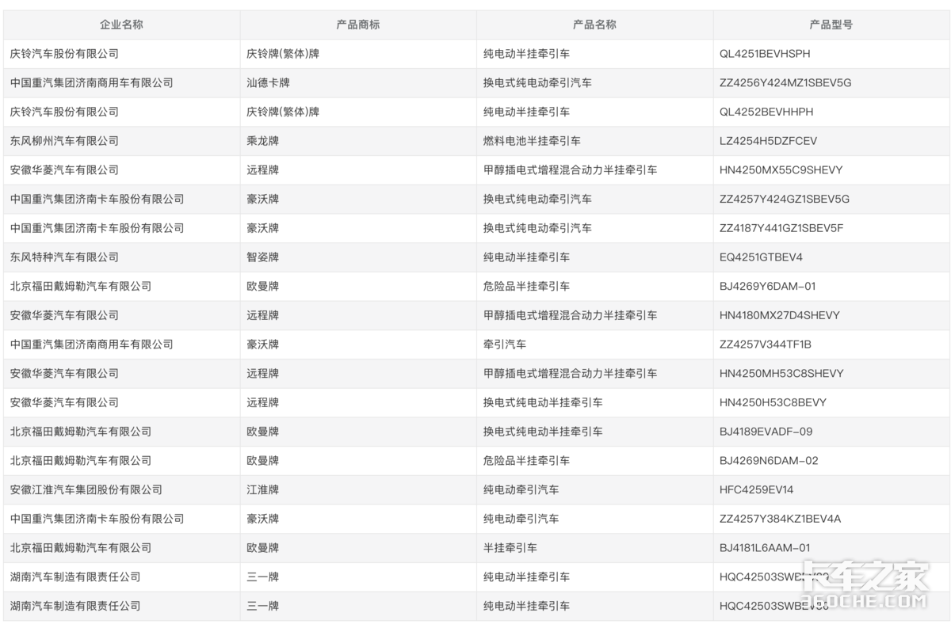Click 东风柳州汽车有限公司 company cell
This screenshot has width=951, height=628.
coord(64,141)
